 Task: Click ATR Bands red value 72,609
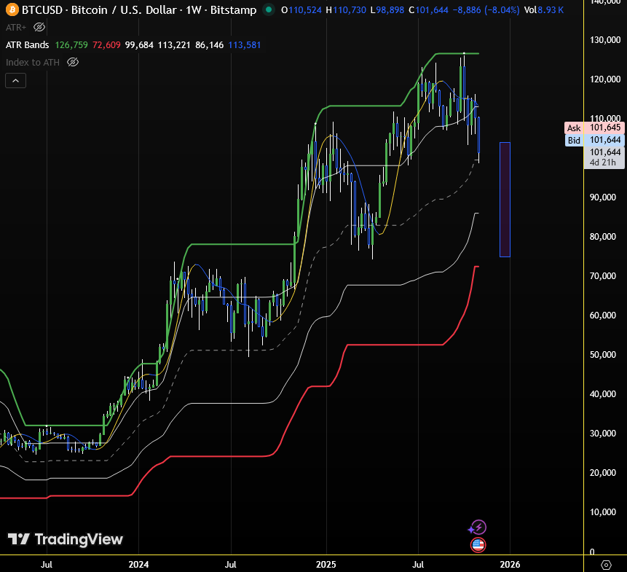click(106, 44)
